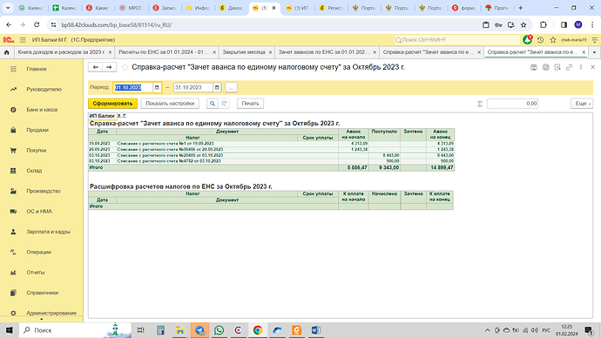The image size is (601, 338).
Task: Open the Банк и касса section
Action: click(x=42, y=110)
